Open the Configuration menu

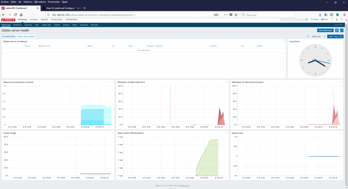[x=57, y=19]
